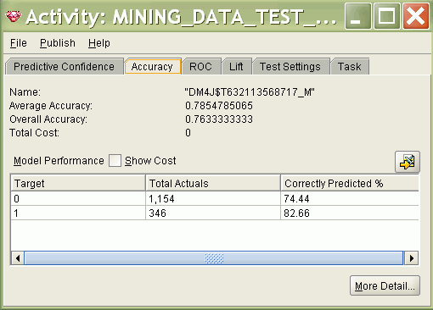433x310 pixels.
Task: Click the More Detail button
Action: click(x=385, y=286)
